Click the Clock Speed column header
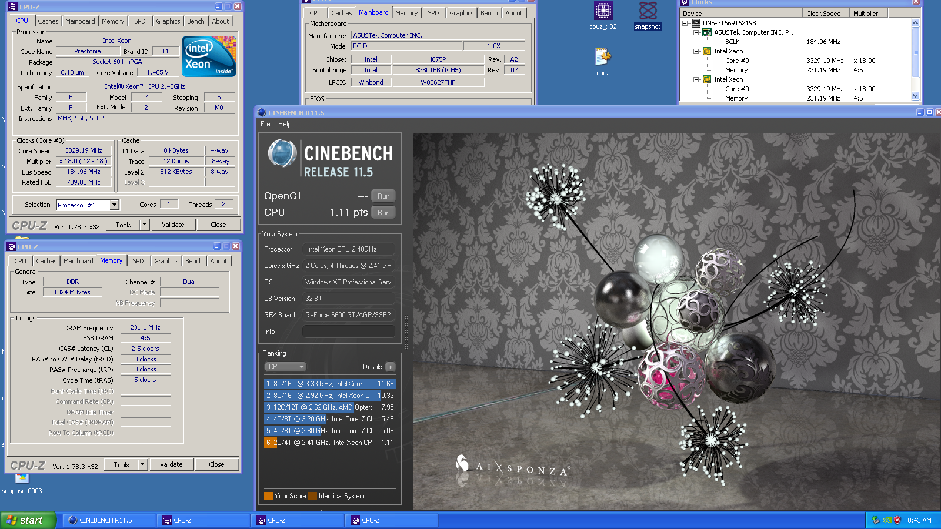941x529 pixels. [x=826, y=14]
